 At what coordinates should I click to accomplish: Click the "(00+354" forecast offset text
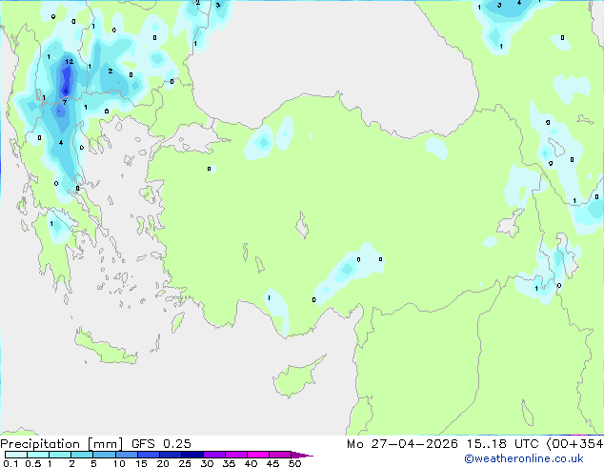point(575,444)
